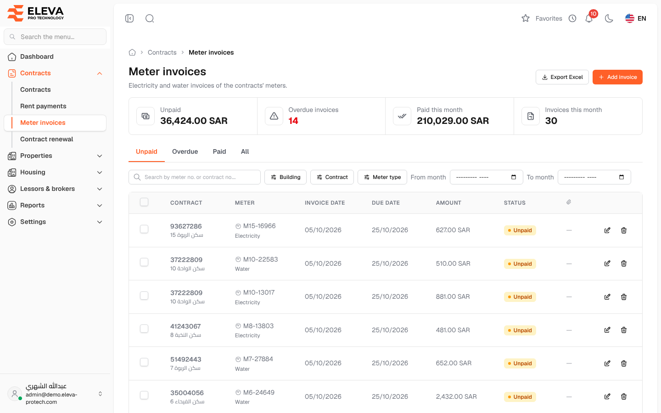The width and height of the screenshot is (661, 413).
Task: Open the search magnifier in top bar
Action: (150, 18)
